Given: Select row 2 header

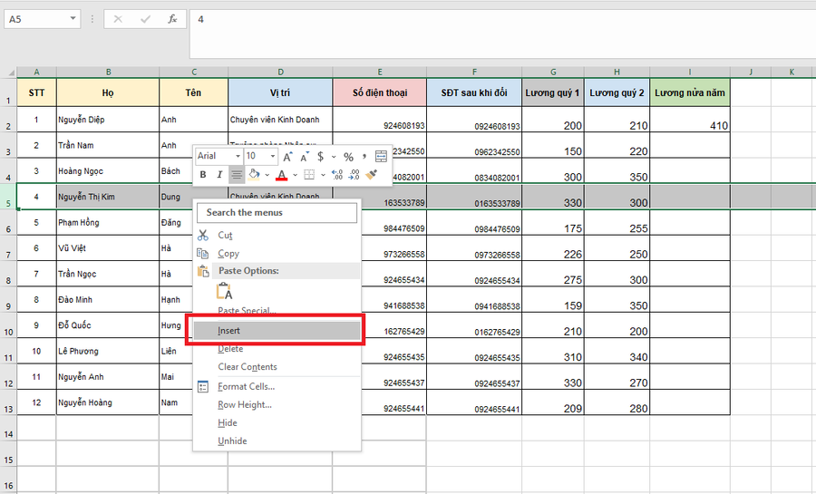Looking at the screenshot, I should (8, 120).
